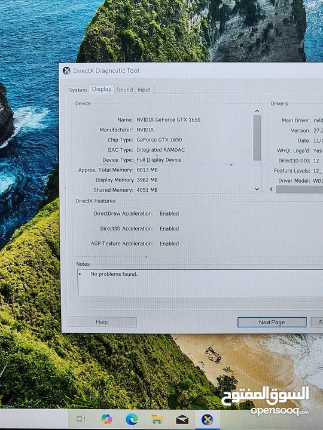Open Task View from the taskbar
This screenshot has width=323, height=430.
81,419
